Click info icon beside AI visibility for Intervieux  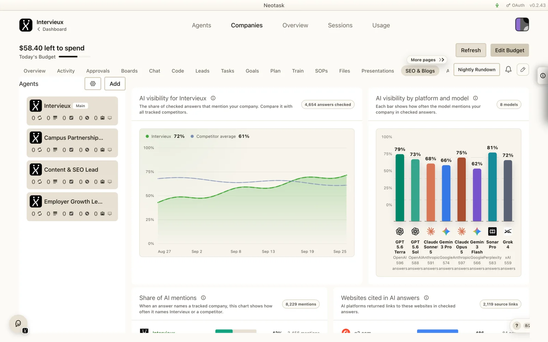pos(213,98)
